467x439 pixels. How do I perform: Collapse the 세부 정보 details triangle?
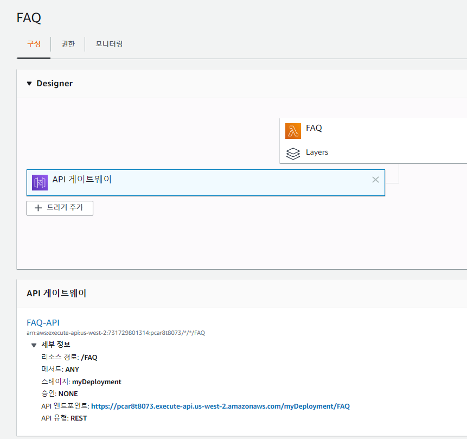click(x=34, y=345)
